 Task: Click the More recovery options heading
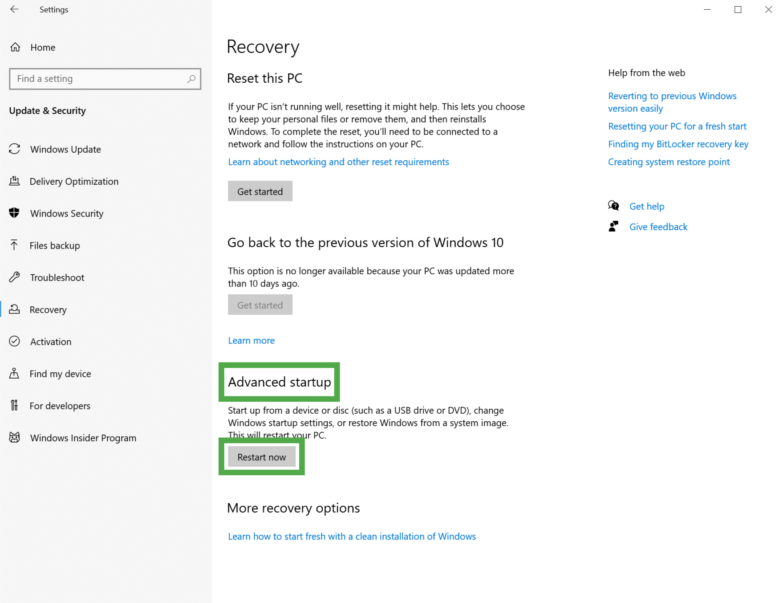293,508
